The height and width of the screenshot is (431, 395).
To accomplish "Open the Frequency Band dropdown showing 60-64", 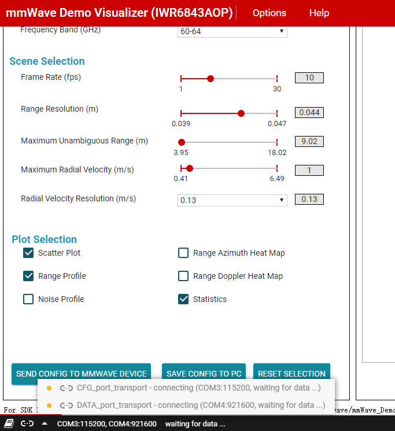I will 232,31.
